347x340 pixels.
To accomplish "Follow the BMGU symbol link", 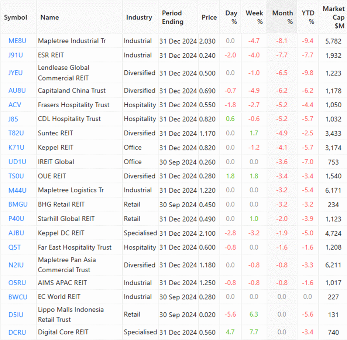I will tap(18, 204).
